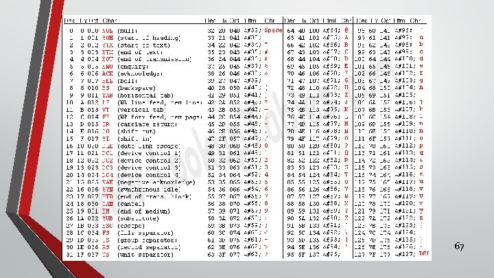The image size is (494, 278).
Task: Click the red digit '4' in row 52
Action: pos(266,174)
